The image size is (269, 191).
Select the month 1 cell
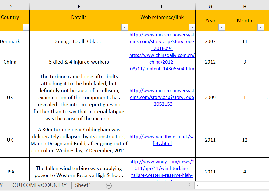point(245,97)
